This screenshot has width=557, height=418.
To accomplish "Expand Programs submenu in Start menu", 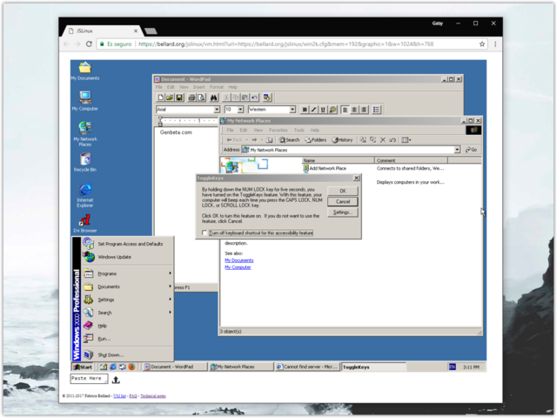I will (128, 273).
